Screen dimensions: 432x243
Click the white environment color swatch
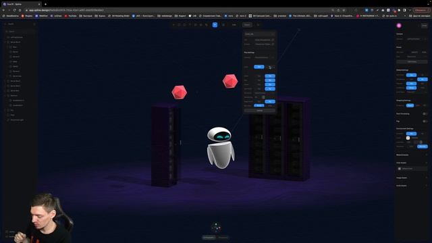coord(408,138)
